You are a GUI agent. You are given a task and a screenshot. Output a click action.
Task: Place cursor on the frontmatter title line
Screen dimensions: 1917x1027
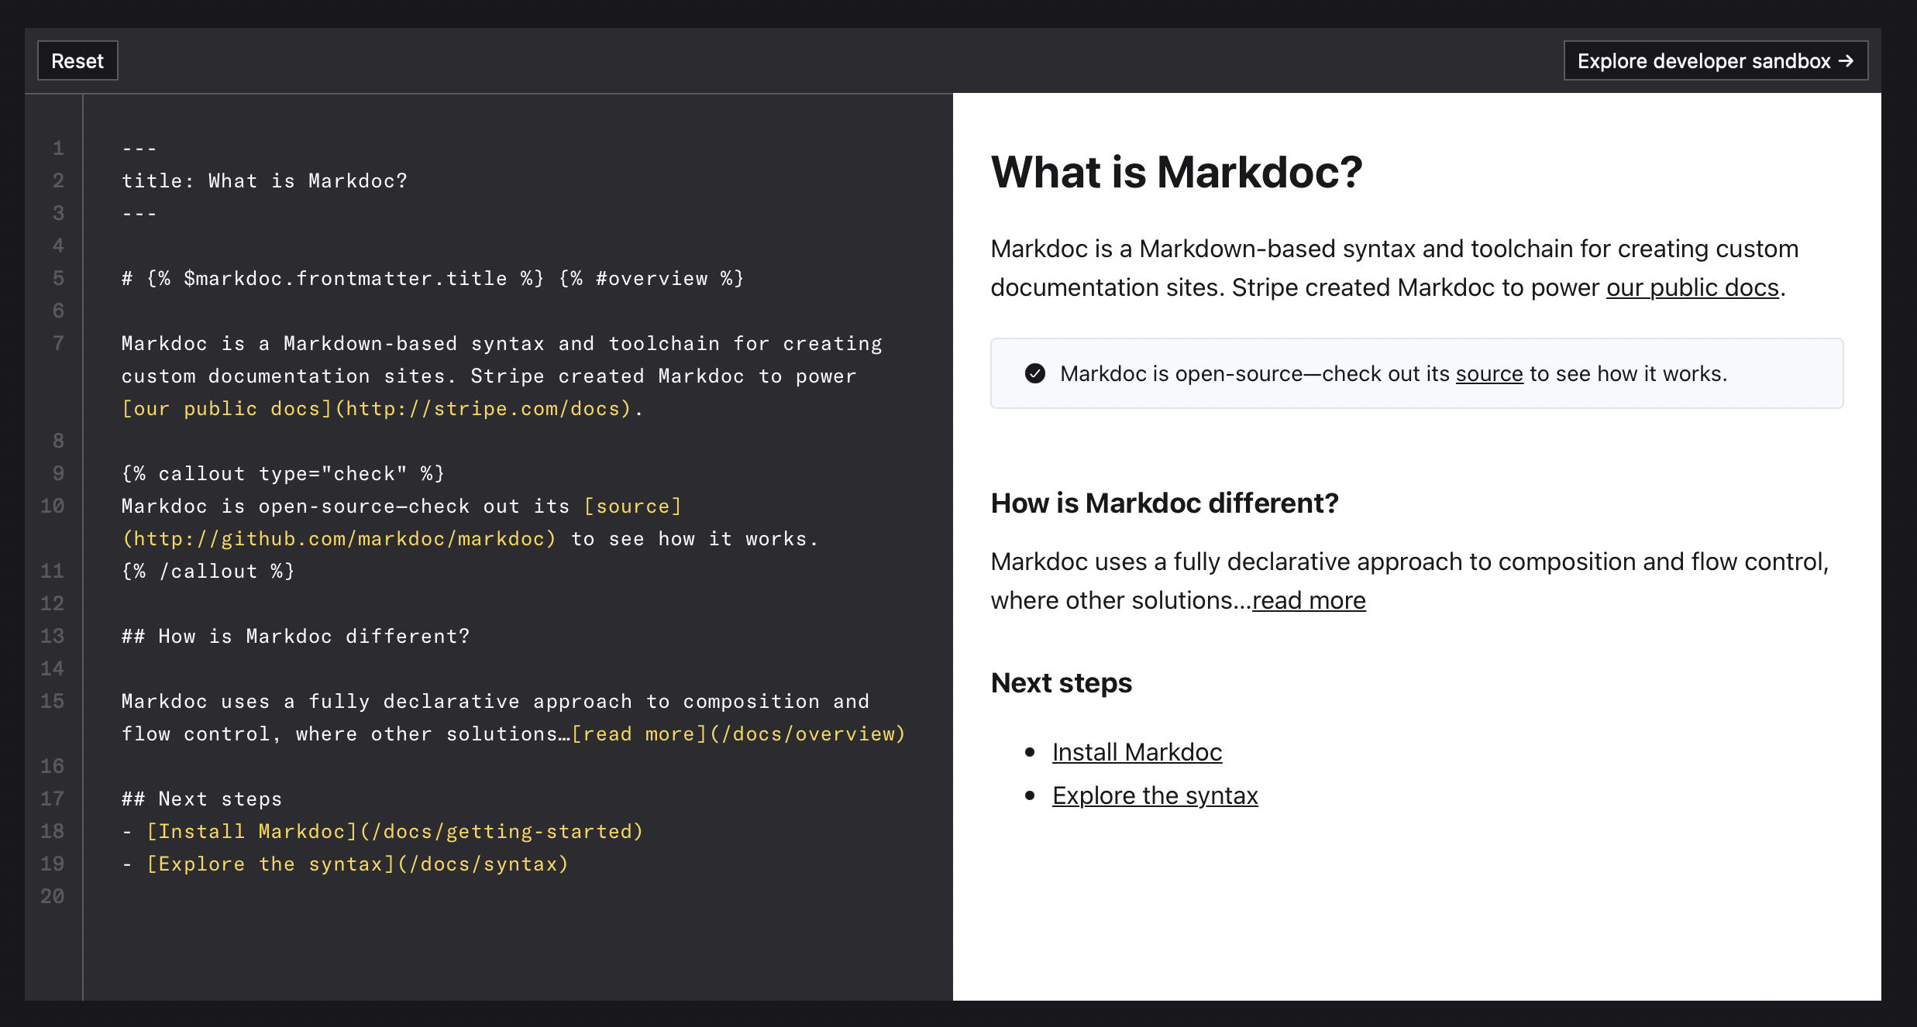pyautogui.click(x=263, y=180)
